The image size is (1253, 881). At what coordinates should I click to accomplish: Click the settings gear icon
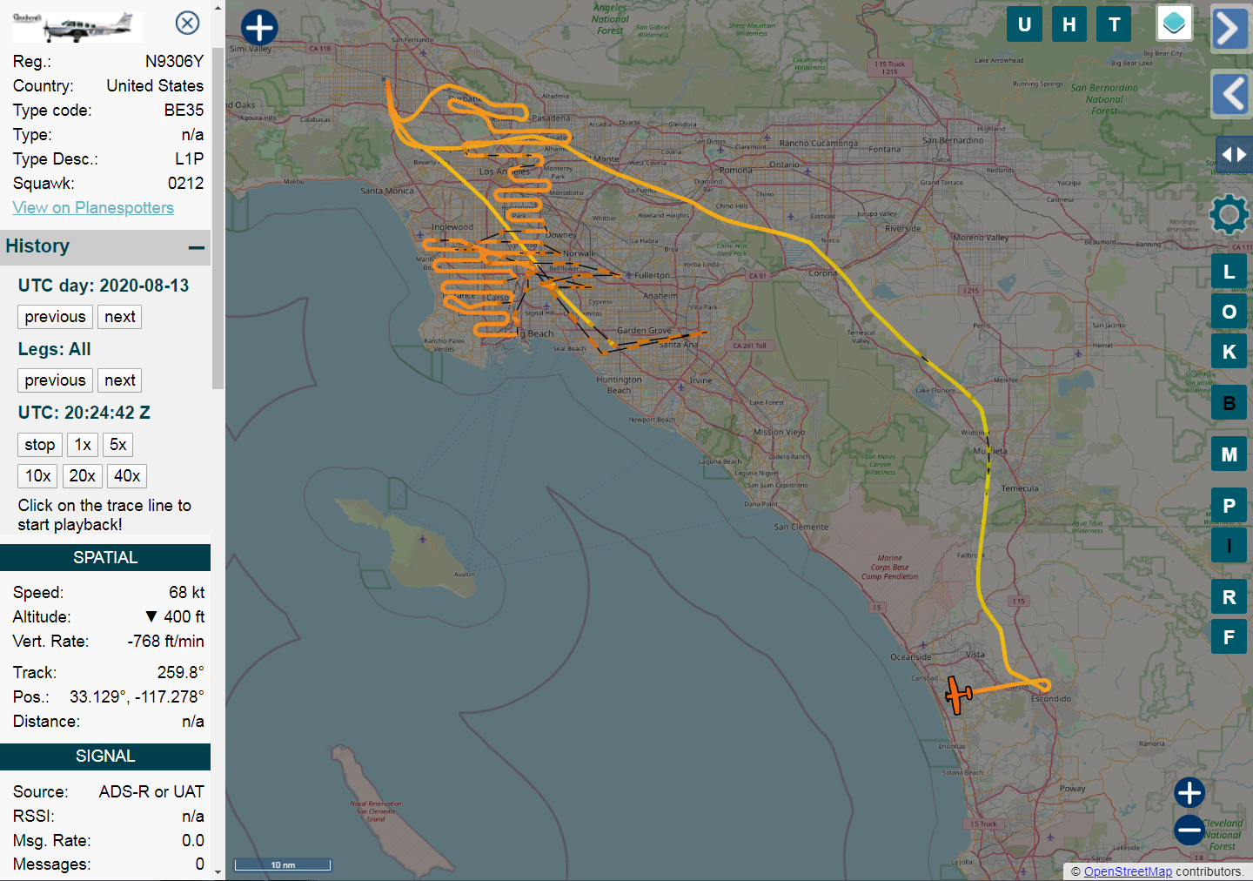click(x=1229, y=214)
